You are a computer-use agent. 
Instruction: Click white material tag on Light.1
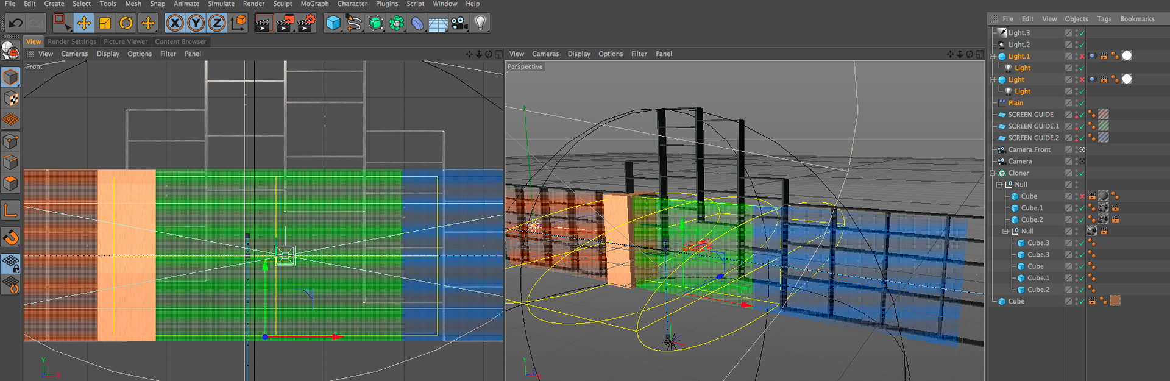tap(1127, 55)
